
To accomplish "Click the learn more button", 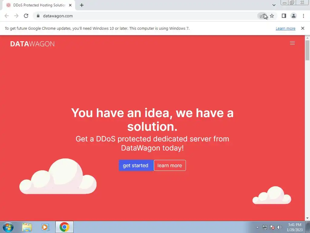I will pyautogui.click(x=170, y=165).
